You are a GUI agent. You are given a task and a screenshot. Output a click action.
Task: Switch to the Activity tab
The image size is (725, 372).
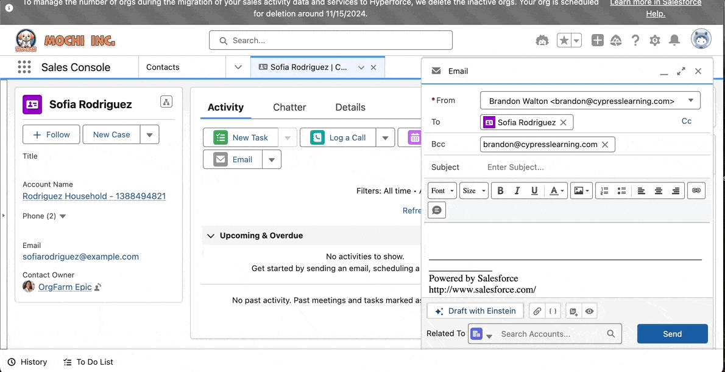(225, 107)
